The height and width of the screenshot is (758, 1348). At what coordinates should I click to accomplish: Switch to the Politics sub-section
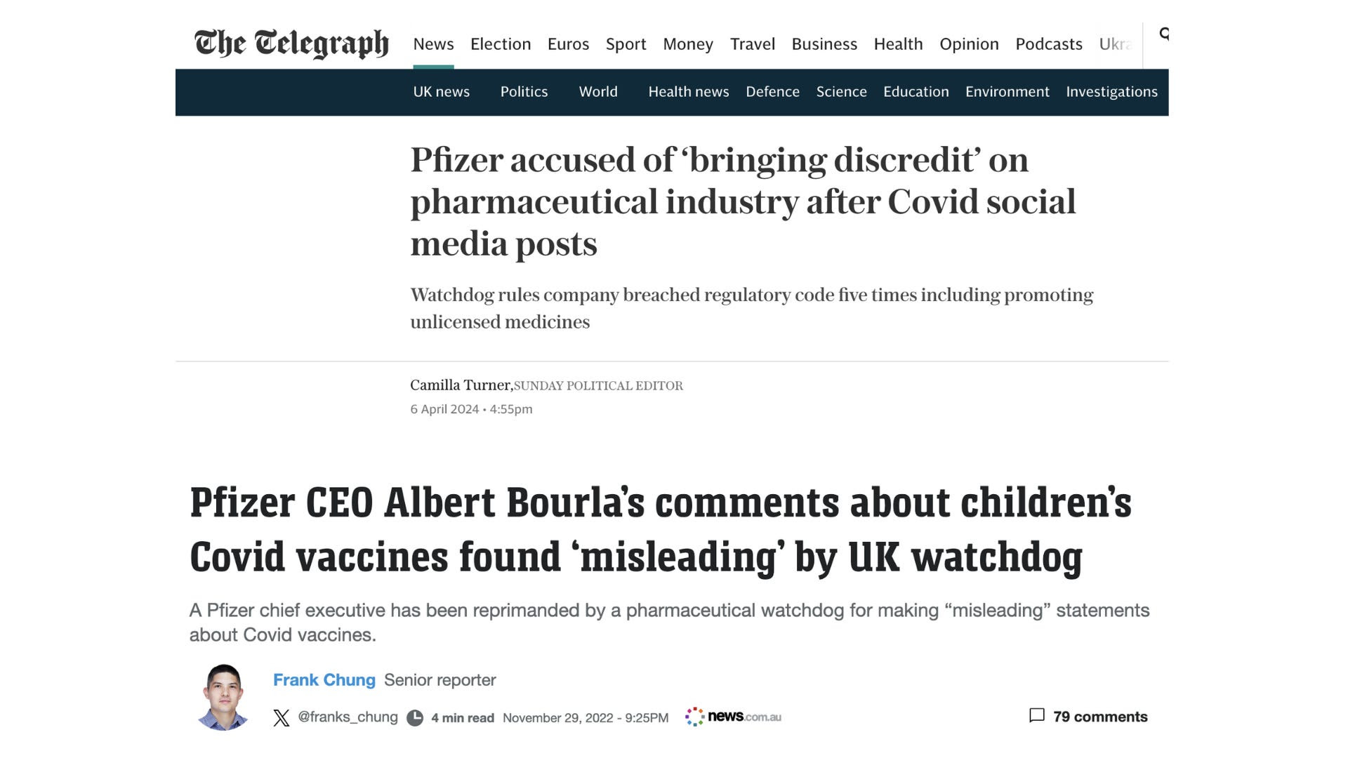(524, 92)
